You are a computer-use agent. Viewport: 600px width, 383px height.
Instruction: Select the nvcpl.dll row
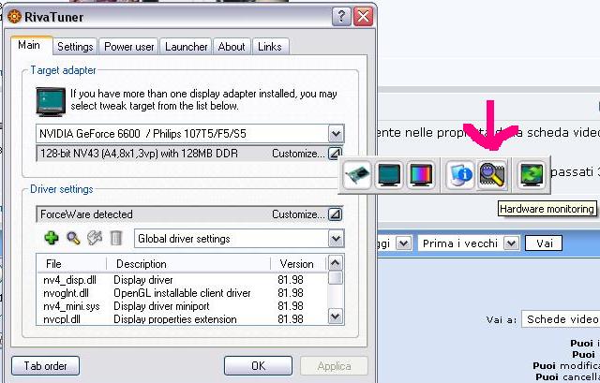click(182, 318)
